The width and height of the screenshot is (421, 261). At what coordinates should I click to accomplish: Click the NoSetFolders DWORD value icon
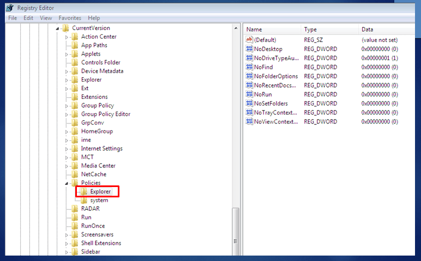(x=249, y=103)
